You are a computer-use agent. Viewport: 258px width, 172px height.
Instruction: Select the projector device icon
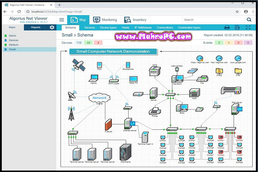tap(138, 94)
